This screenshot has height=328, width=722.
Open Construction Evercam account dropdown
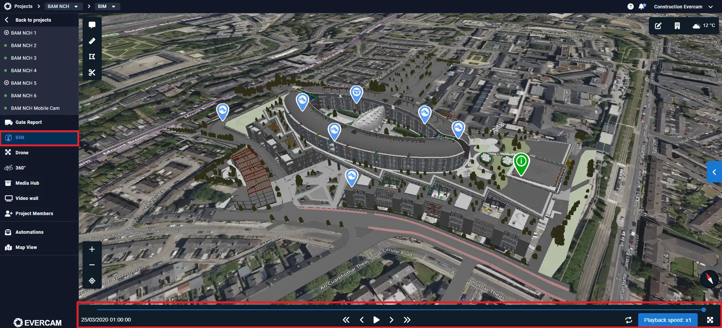tap(683, 7)
